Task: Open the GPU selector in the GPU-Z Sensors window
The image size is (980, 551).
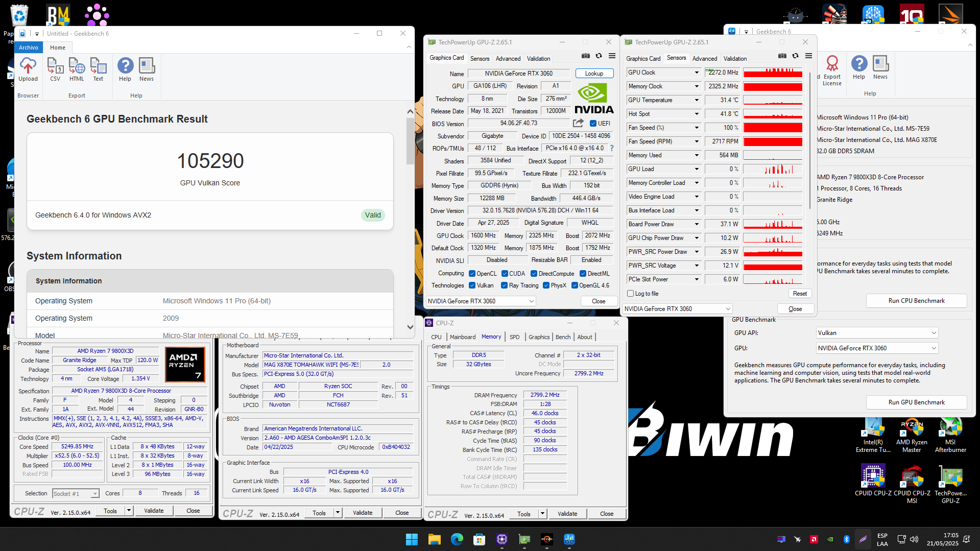Action: tap(678, 309)
